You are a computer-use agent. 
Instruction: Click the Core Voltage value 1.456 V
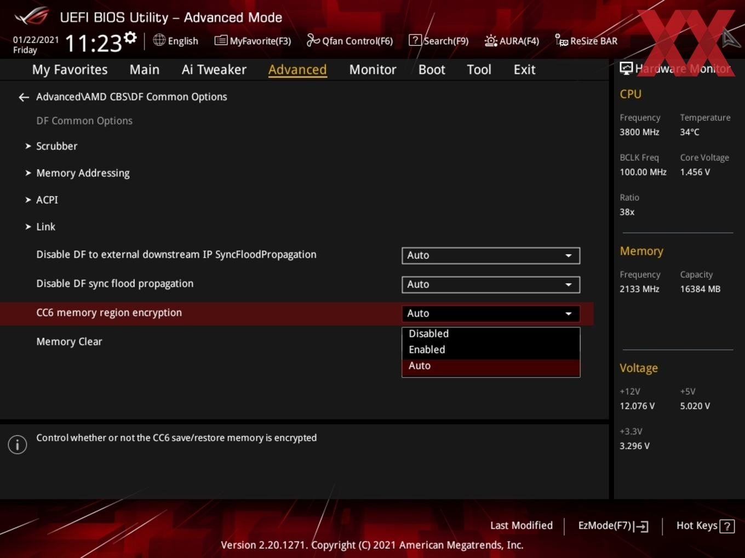pos(695,172)
